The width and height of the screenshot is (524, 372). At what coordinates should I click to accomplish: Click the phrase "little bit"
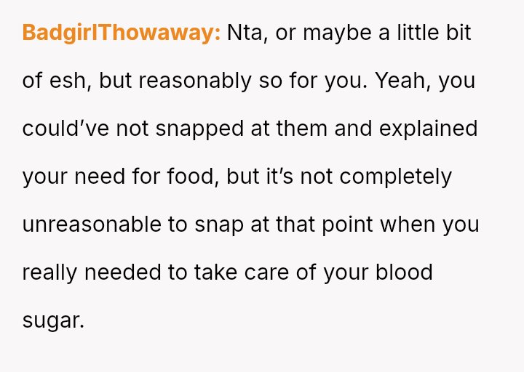tap(434, 33)
